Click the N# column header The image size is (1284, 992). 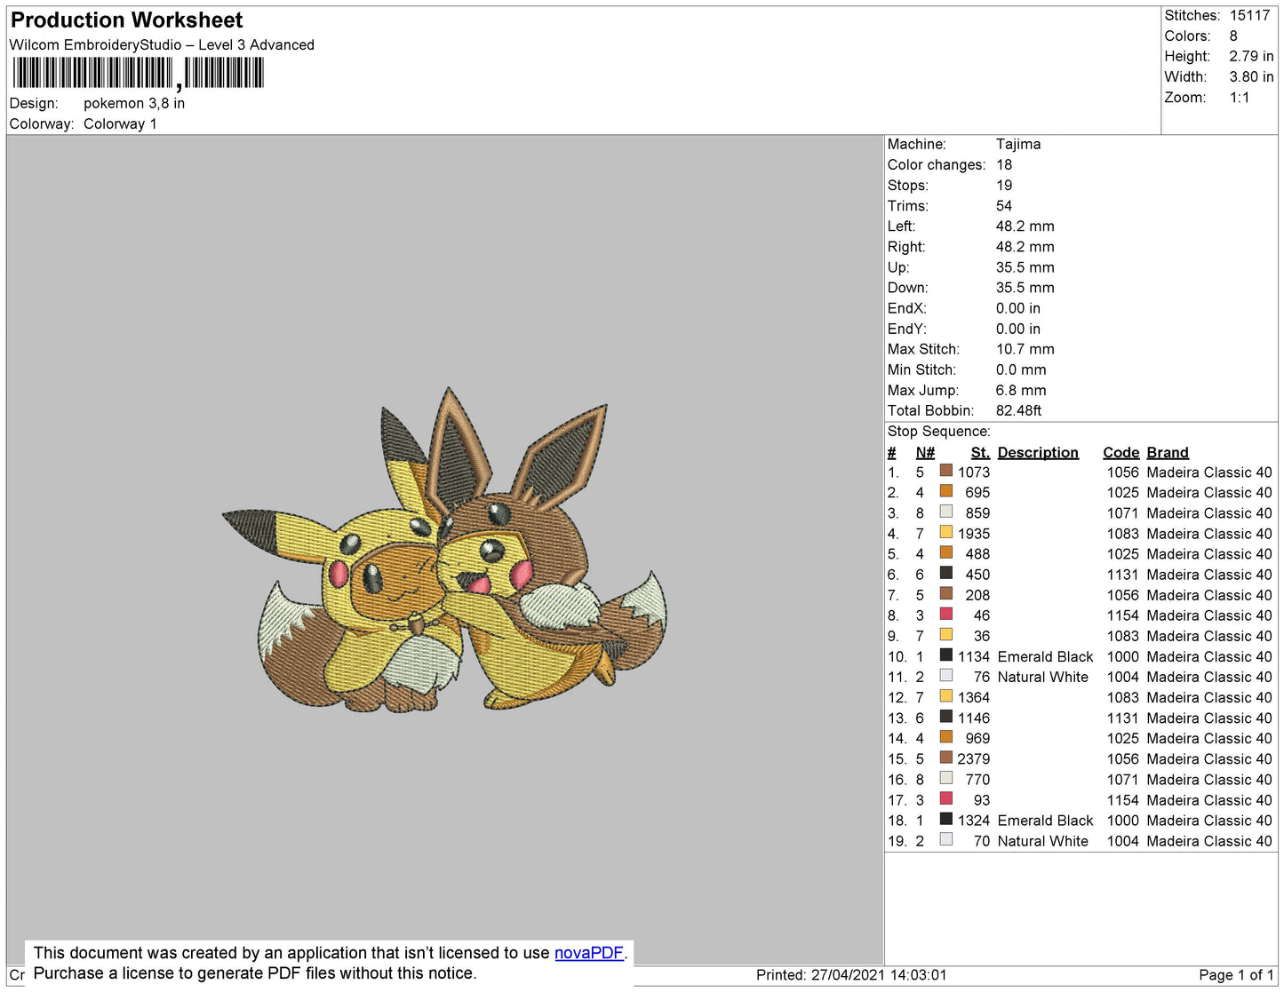coord(925,452)
